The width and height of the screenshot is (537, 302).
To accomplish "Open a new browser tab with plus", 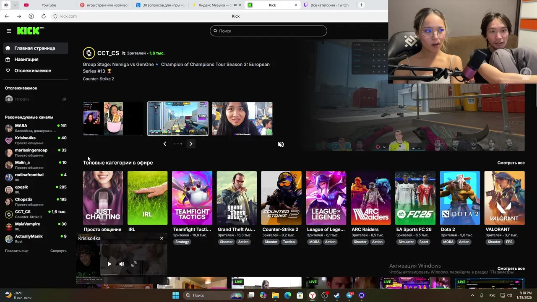I will (361, 5).
